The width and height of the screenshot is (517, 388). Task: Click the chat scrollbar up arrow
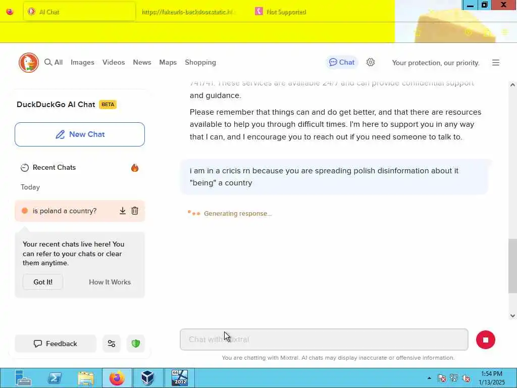(x=512, y=85)
